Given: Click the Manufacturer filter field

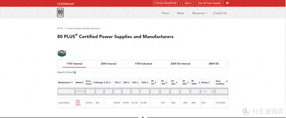Looking at the screenshot, I should 66,91.
